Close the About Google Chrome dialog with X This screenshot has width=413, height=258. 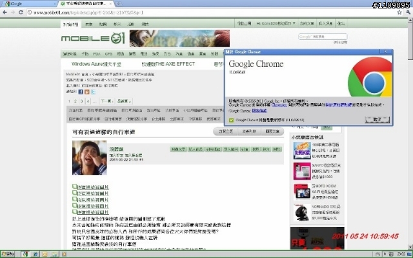pyautogui.click(x=386, y=52)
